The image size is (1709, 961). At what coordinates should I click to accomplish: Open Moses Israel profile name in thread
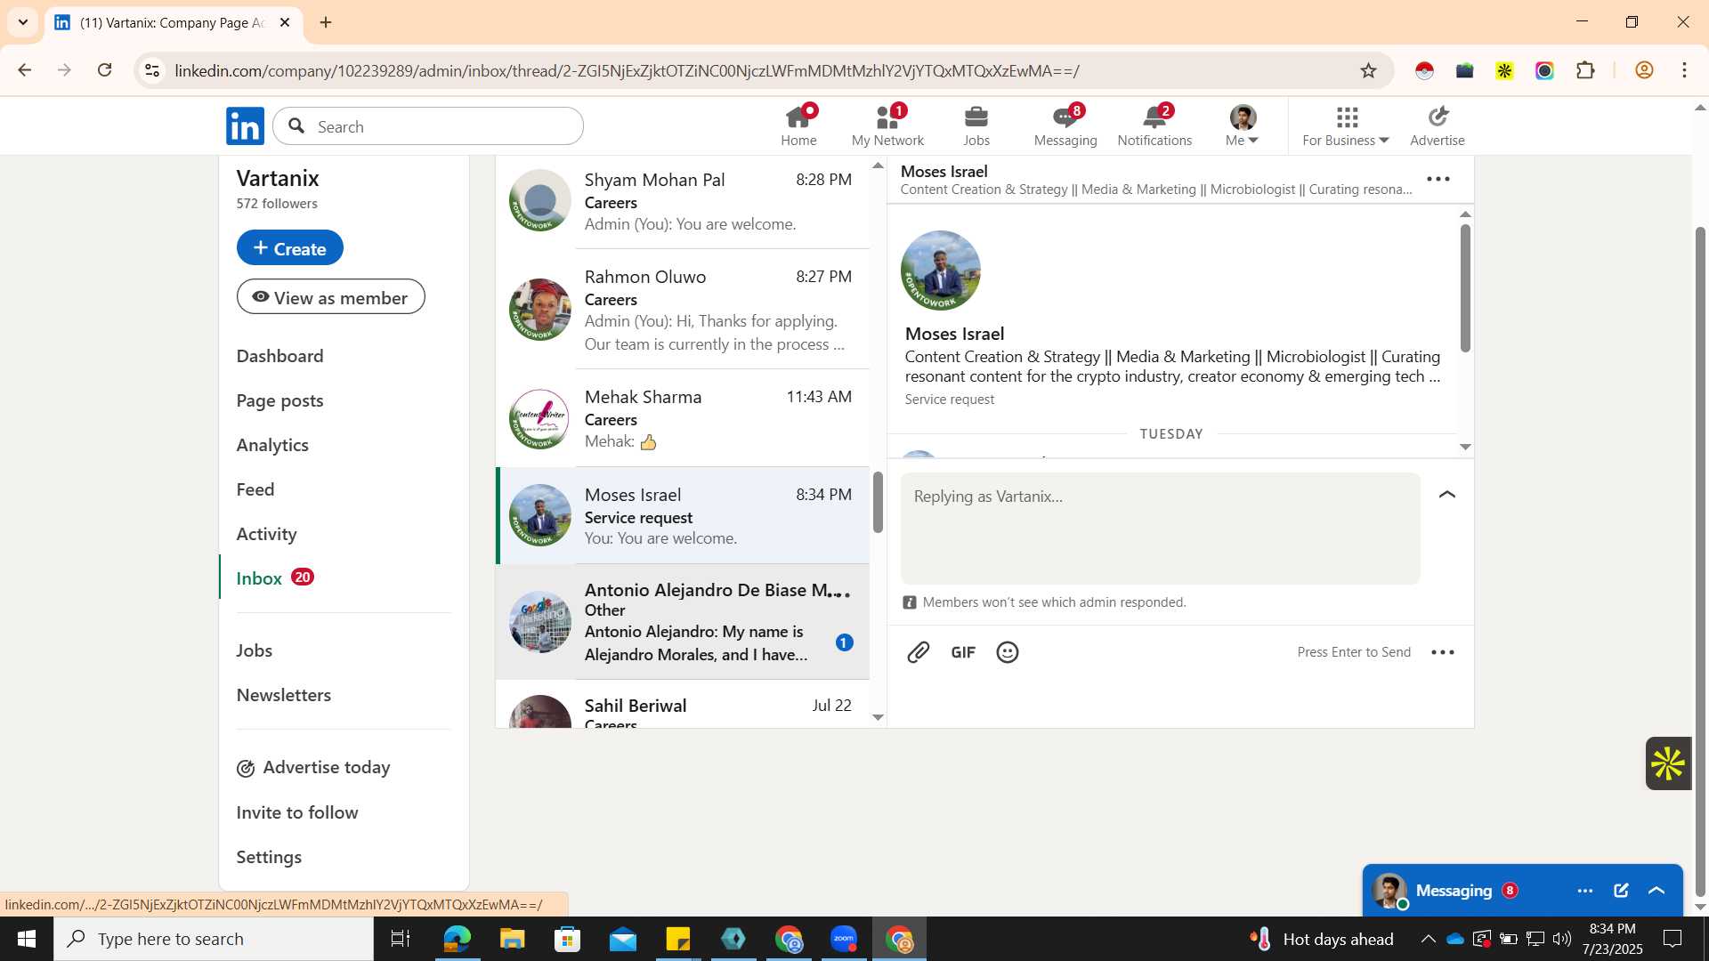[x=954, y=334]
